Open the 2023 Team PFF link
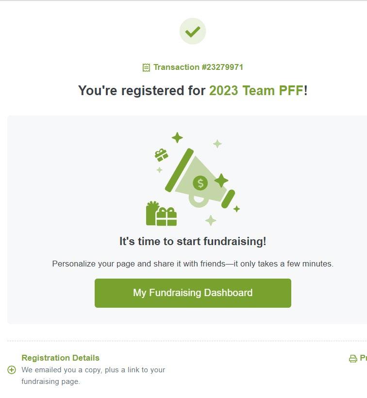This screenshot has height=398, width=367. (256, 91)
